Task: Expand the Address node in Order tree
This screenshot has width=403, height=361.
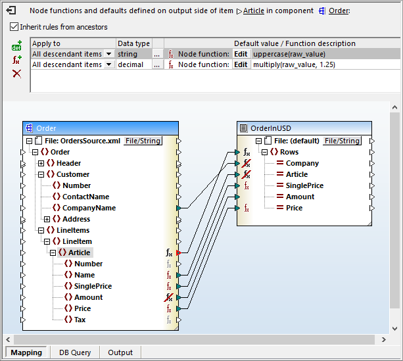Action: 47,219
